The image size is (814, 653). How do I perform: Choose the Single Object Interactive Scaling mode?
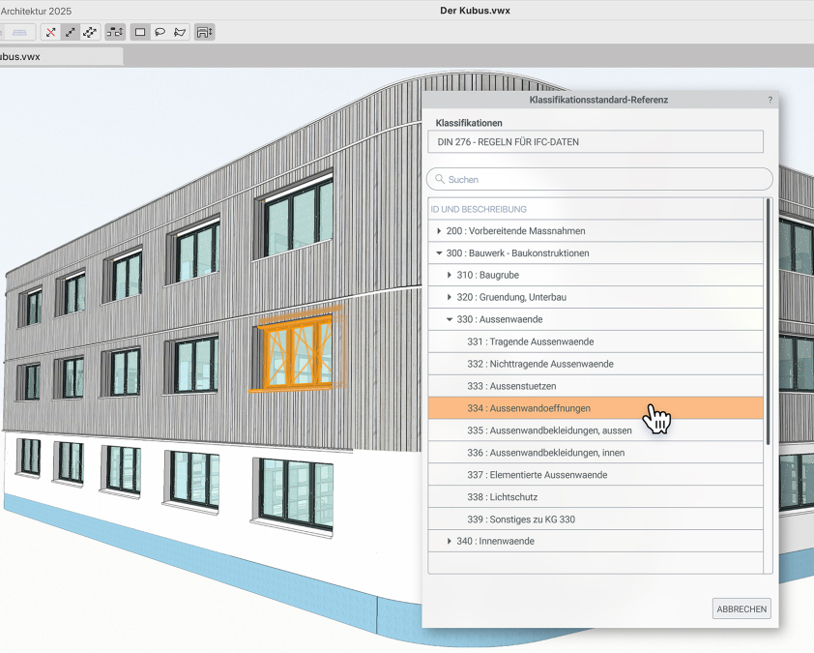(x=70, y=32)
